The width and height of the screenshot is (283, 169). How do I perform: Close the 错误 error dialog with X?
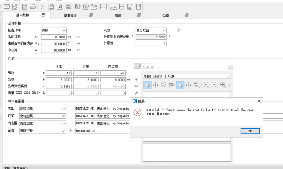259,101
